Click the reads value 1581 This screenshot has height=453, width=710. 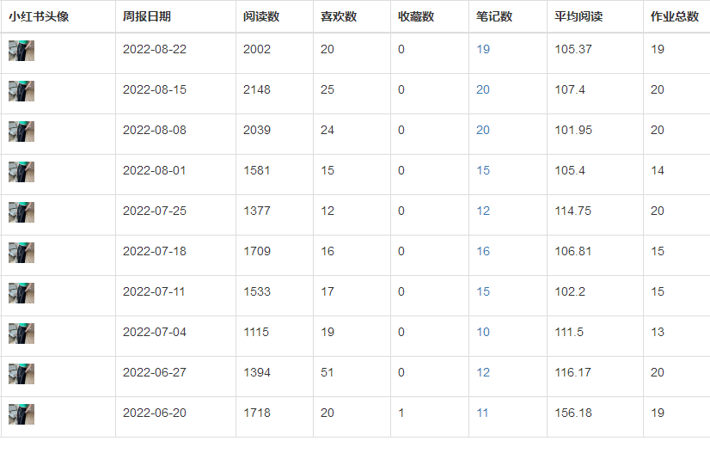(257, 170)
